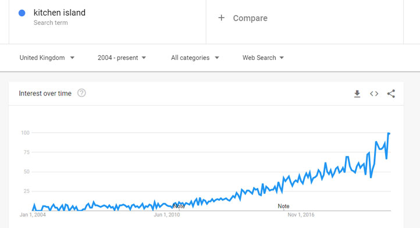Open the Web Search type dropdown
This screenshot has width=420, height=228.
(x=263, y=58)
